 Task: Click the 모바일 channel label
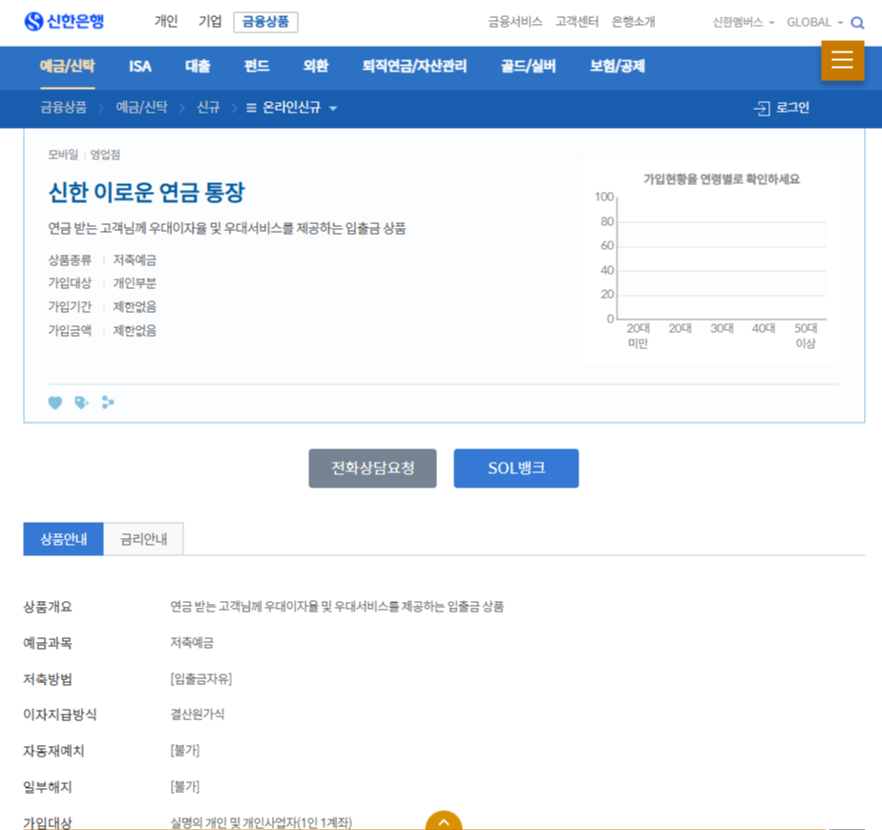point(63,155)
